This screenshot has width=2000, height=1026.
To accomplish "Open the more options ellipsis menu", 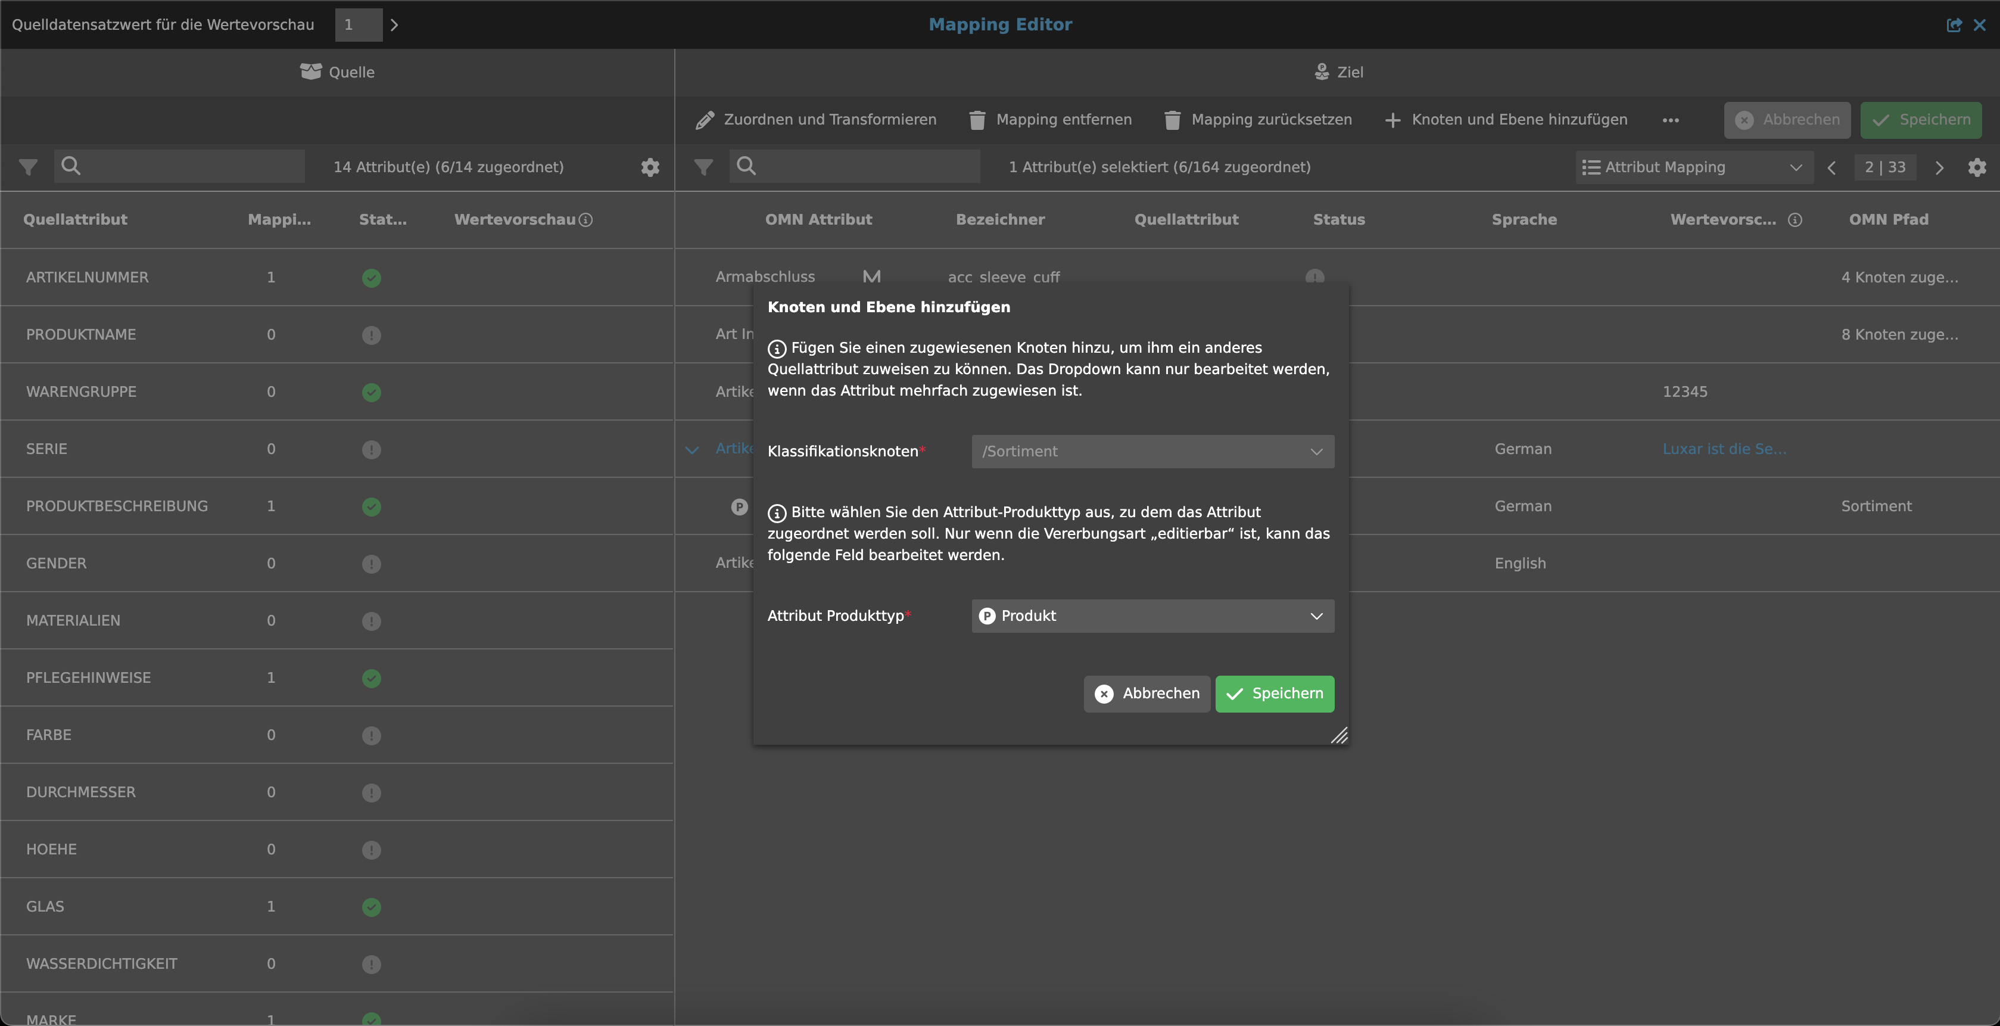I will [1671, 120].
